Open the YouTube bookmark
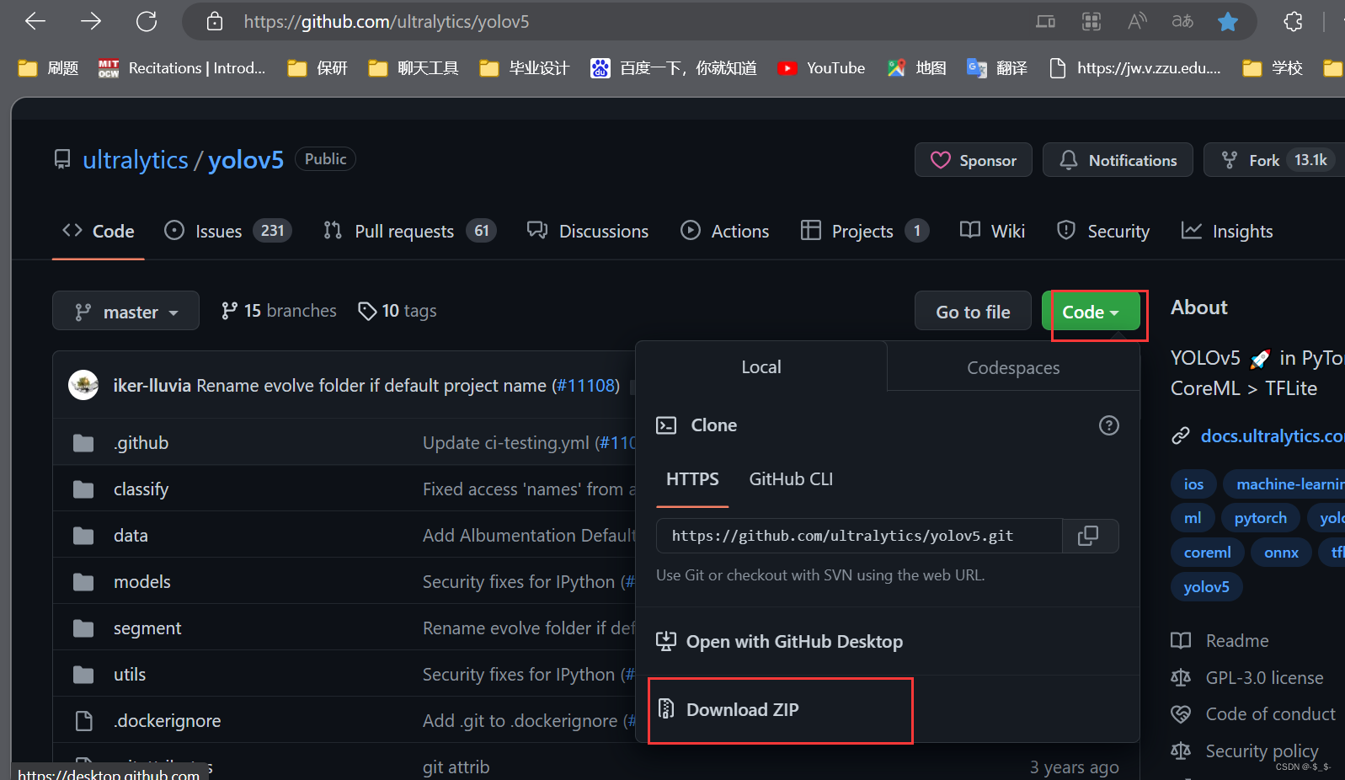 coord(821,68)
